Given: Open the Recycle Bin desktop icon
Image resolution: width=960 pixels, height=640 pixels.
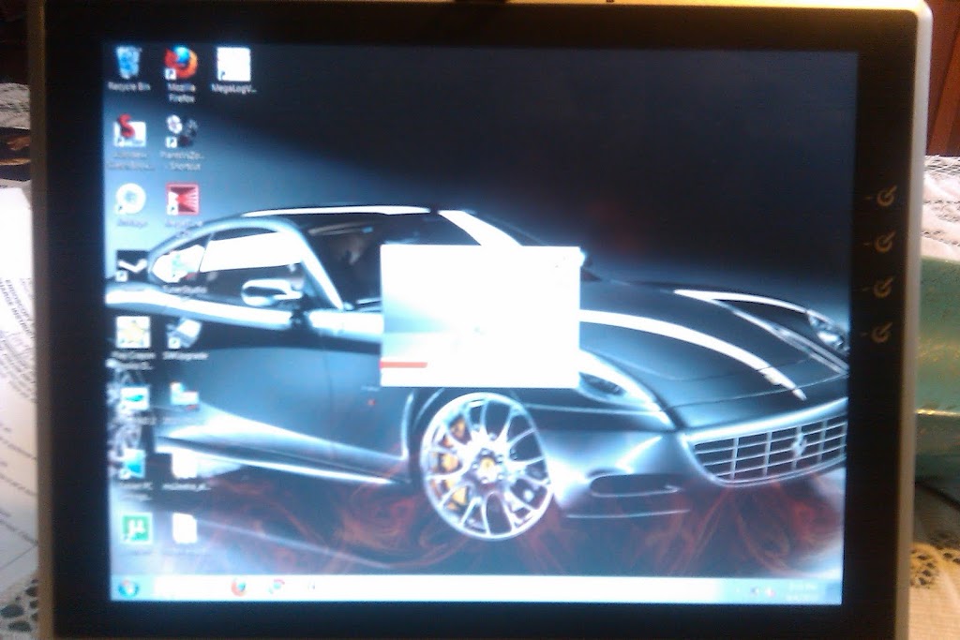Looking at the screenshot, I should coord(128,69).
